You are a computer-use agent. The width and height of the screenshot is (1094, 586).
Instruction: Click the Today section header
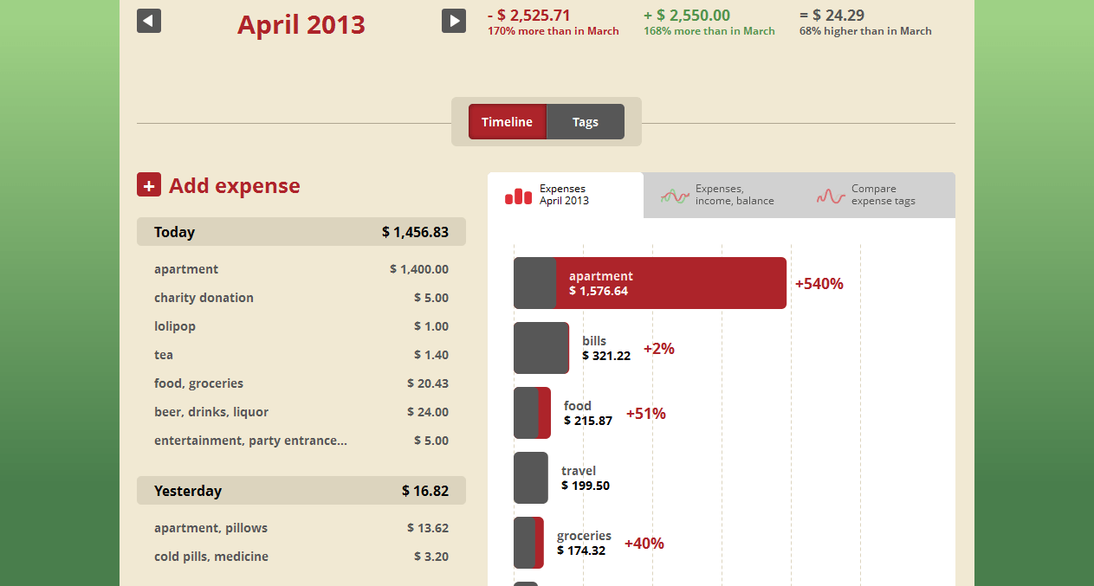[301, 231]
